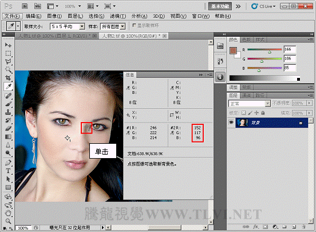Viewport: 316px width, 232px height.
Task: Open the arrange documents dropdown
Action: (93, 6)
